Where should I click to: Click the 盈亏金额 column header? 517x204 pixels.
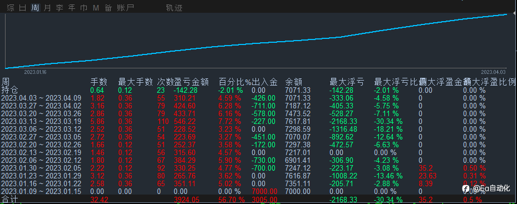pos(191,82)
